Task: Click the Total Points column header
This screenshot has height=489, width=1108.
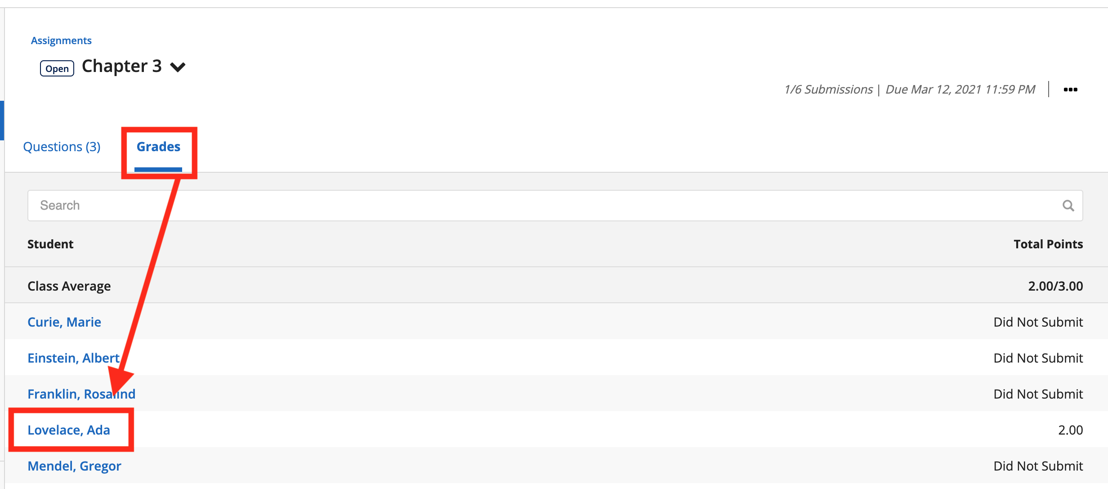Action: coord(1048,244)
